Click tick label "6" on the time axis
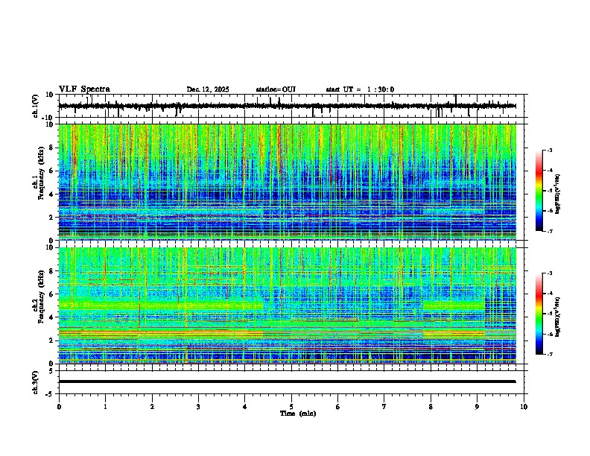 (338, 407)
